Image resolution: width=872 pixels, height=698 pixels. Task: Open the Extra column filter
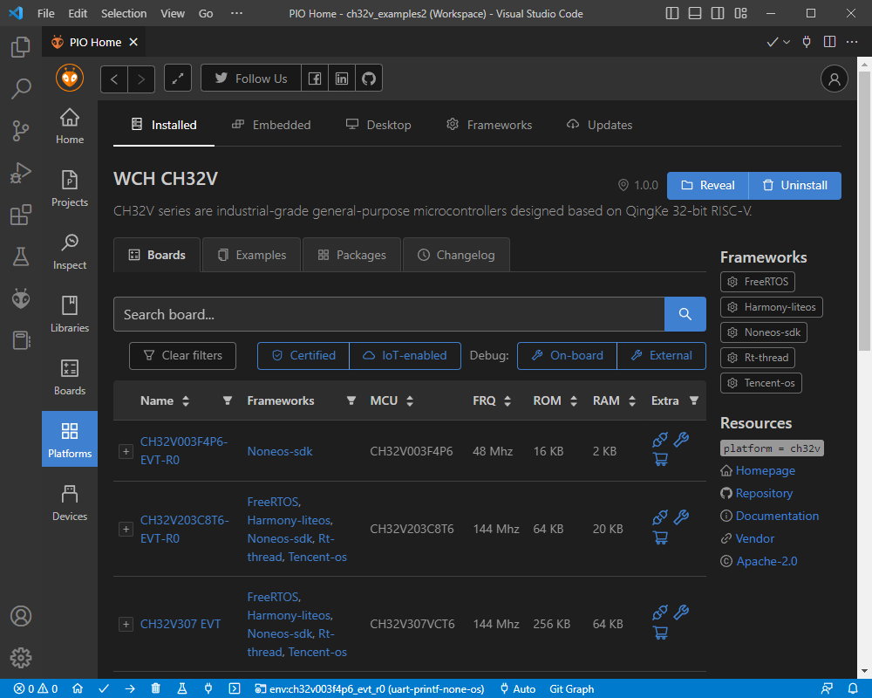(694, 400)
